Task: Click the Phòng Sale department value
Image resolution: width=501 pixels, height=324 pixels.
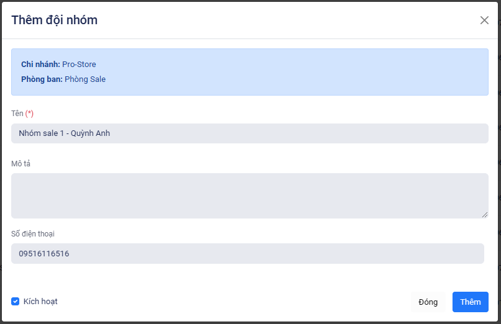Action: 85,79
